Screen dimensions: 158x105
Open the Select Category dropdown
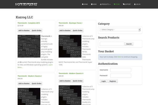pos(120,30)
